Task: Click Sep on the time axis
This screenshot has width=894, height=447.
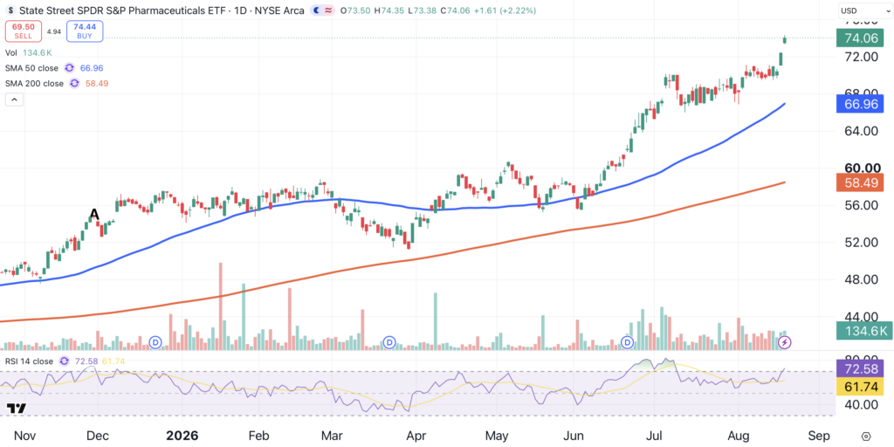Action: [818, 436]
